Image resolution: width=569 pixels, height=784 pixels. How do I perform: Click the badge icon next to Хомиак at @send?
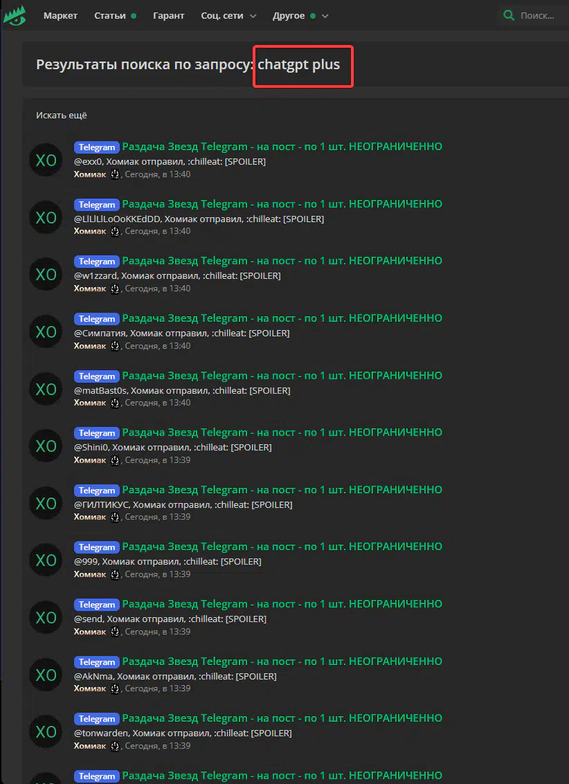[x=114, y=632]
